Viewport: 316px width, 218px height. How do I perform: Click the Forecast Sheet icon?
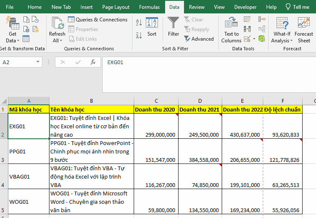(x=304, y=23)
